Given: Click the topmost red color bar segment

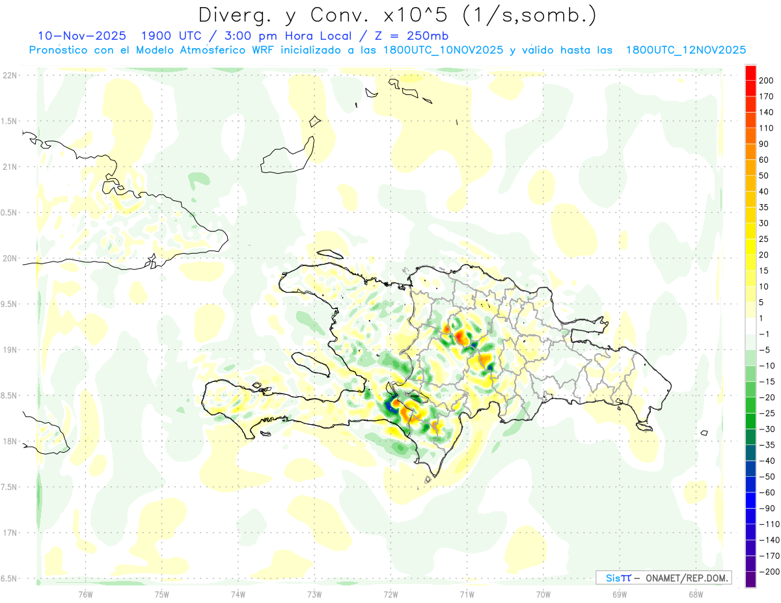Looking at the screenshot, I should click(x=750, y=73).
